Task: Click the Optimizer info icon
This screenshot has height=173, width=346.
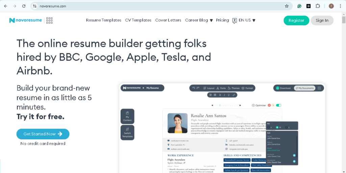Action: [253, 105]
